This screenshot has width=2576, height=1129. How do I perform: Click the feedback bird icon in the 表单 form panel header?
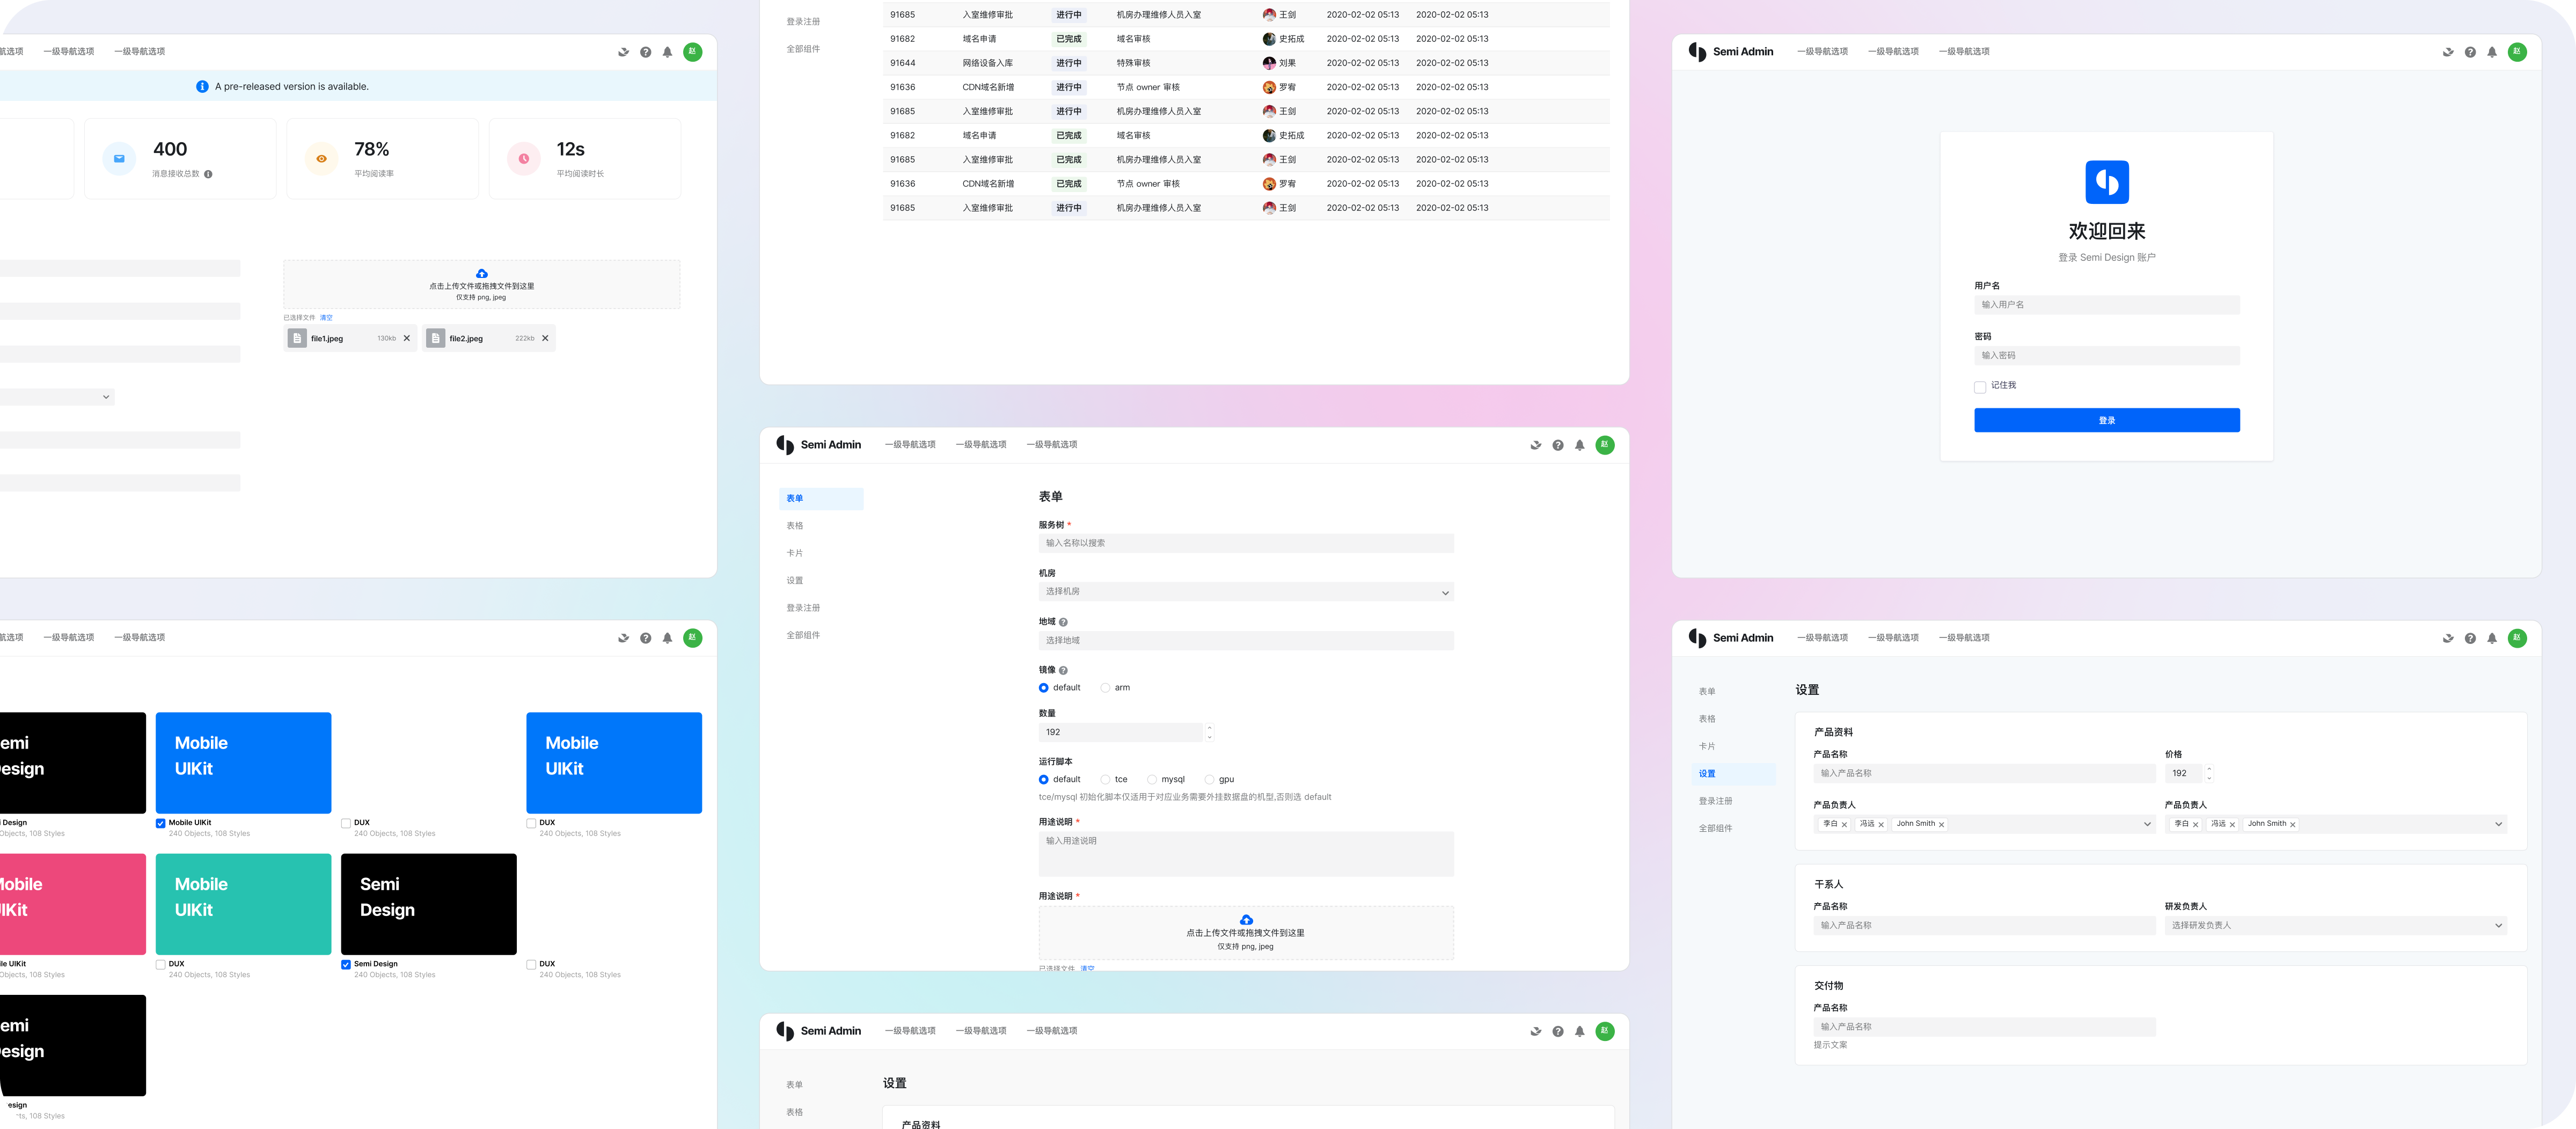[x=1536, y=445]
